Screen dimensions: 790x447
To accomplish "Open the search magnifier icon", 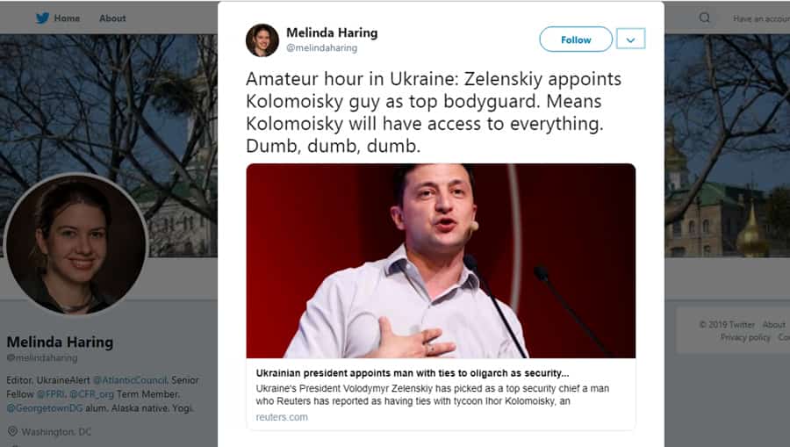I will pyautogui.click(x=704, y=18).
